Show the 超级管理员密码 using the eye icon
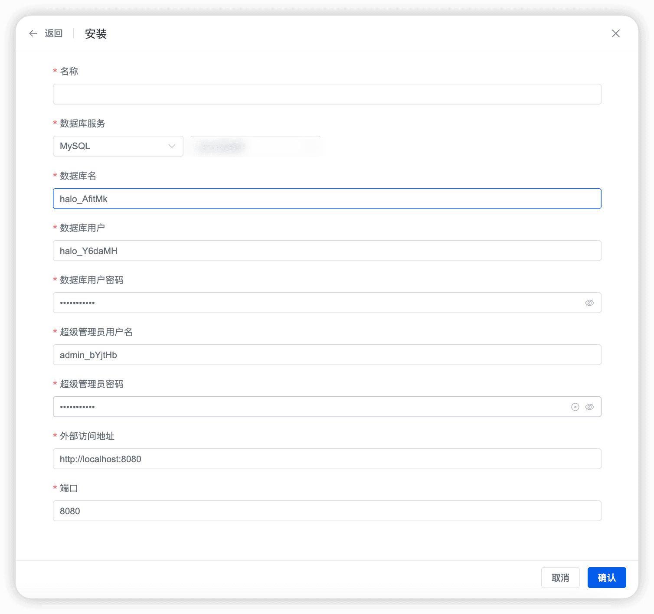 tap(589, 407)
